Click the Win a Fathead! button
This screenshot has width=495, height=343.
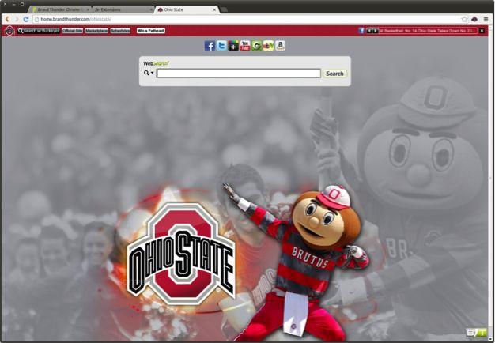151,31
